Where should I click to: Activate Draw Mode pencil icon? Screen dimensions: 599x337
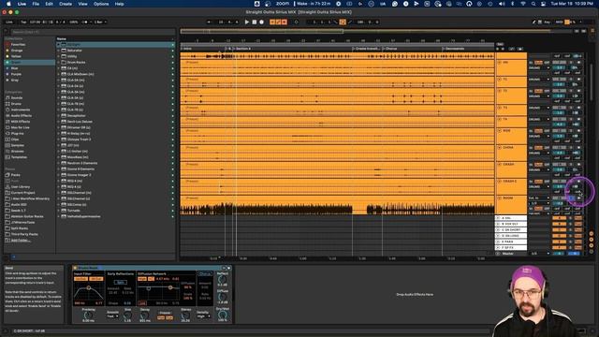[533, 22]
